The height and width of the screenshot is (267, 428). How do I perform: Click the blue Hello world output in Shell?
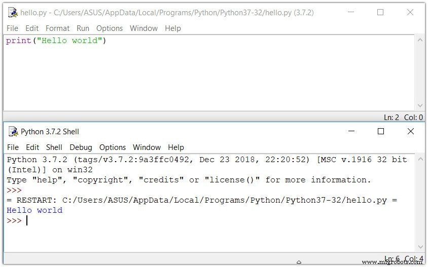[x=34, y=210]
